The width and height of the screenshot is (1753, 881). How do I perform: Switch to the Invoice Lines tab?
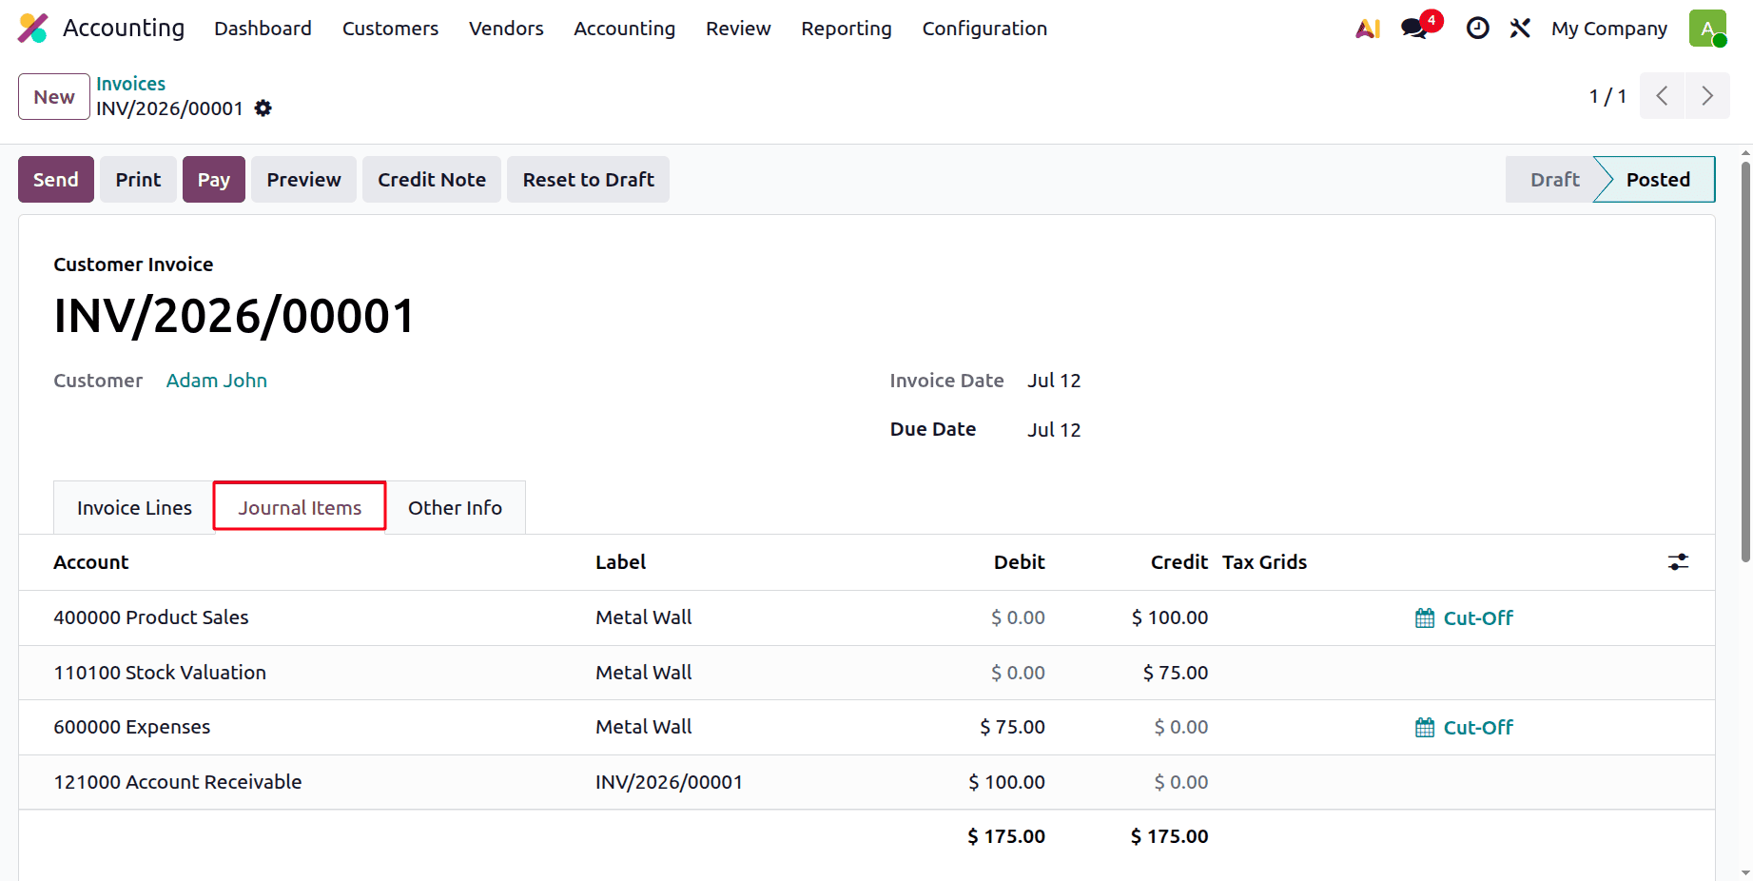tap(134, 508)
